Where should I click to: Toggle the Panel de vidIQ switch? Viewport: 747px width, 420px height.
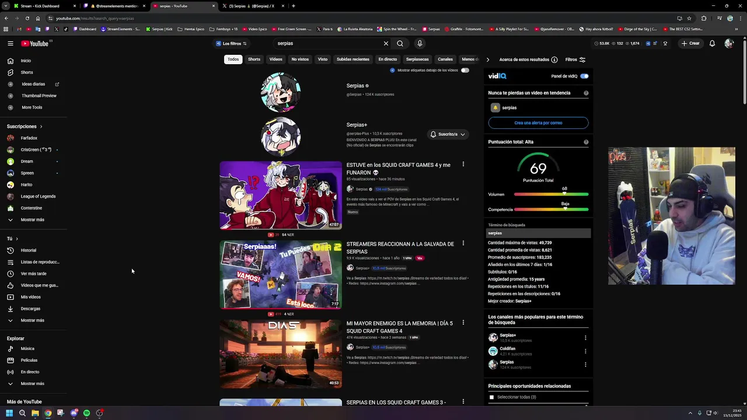pos(584,76)
